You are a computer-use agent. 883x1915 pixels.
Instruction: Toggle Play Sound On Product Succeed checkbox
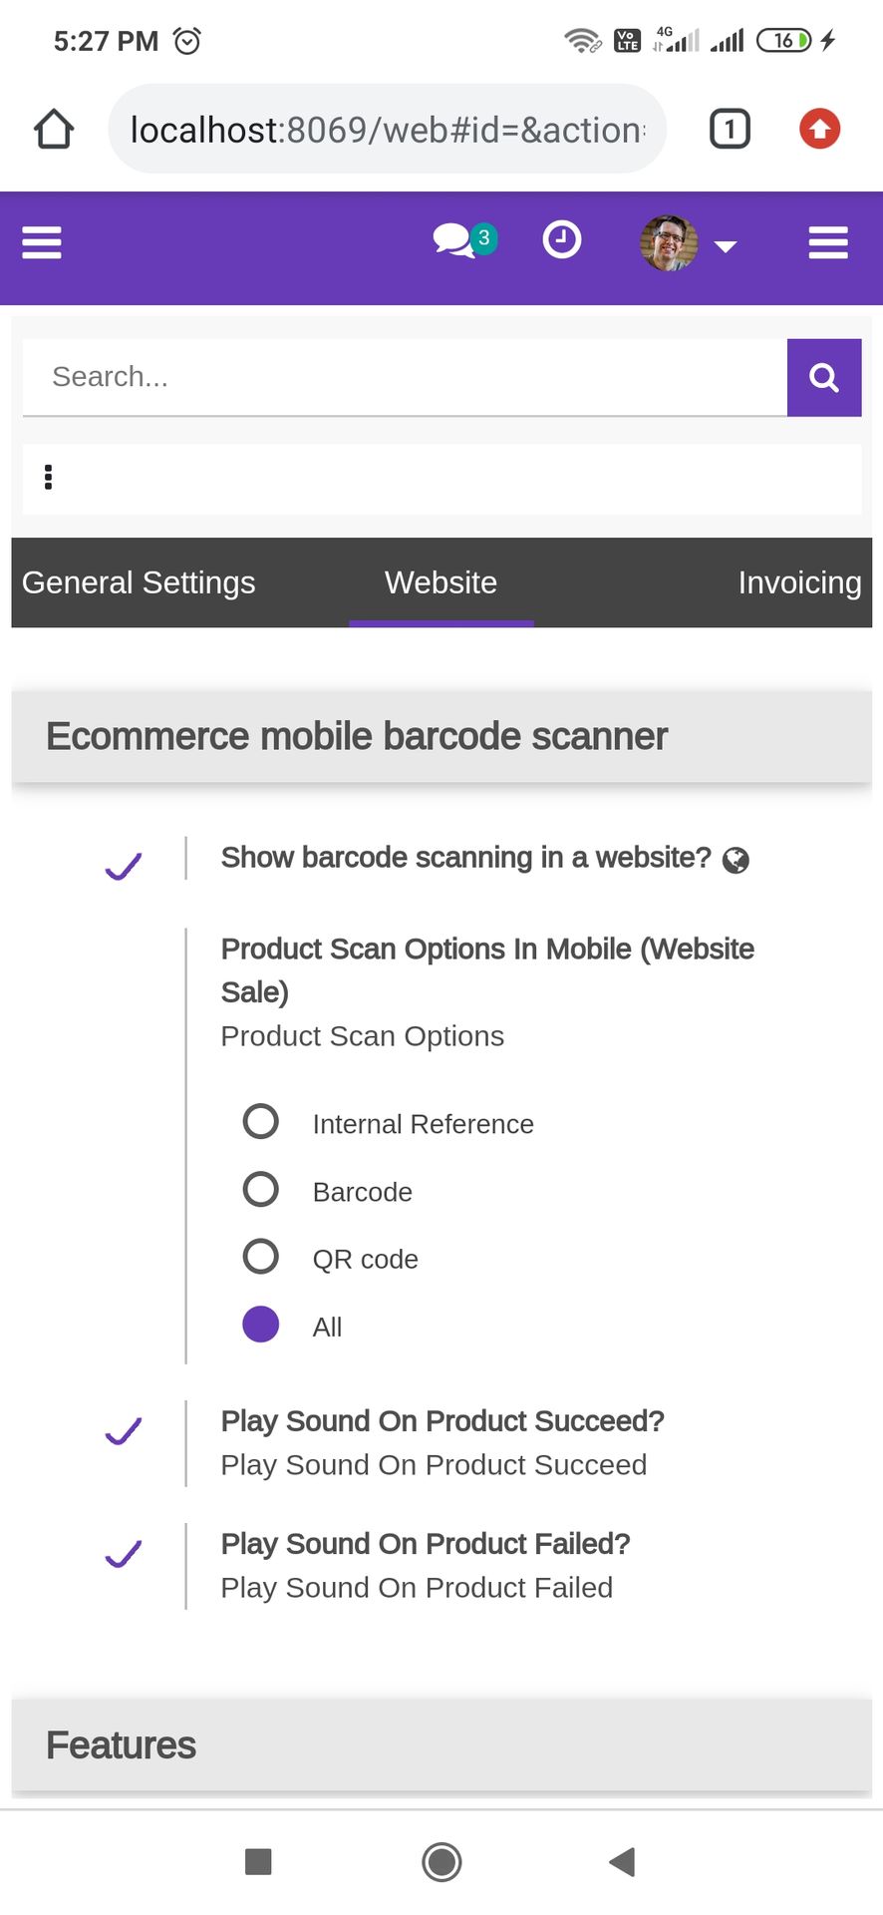124,1431
